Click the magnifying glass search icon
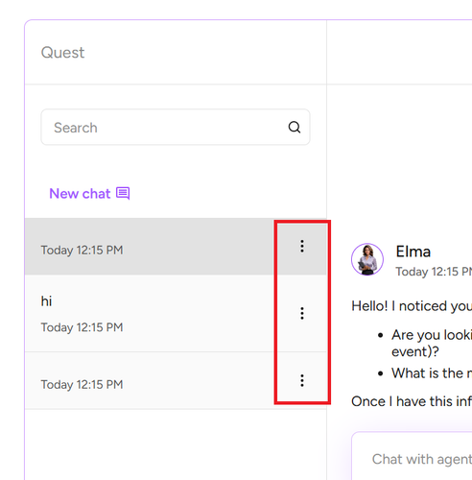Viewport: 472px width, 480px height. pos(295,128)
